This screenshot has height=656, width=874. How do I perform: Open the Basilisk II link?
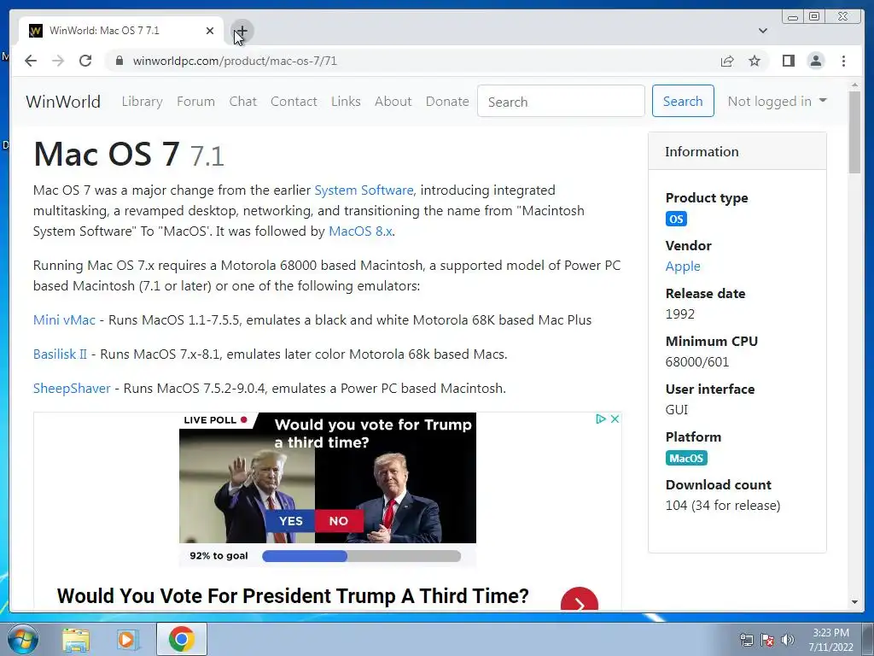(x=60, y=354)
